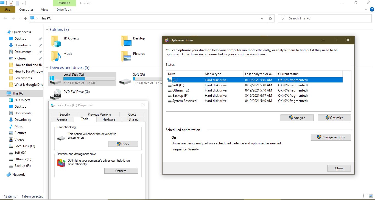Go up one level with the Up arrow
This screenshot has height=200, width=375.
[x=26, y=18]
